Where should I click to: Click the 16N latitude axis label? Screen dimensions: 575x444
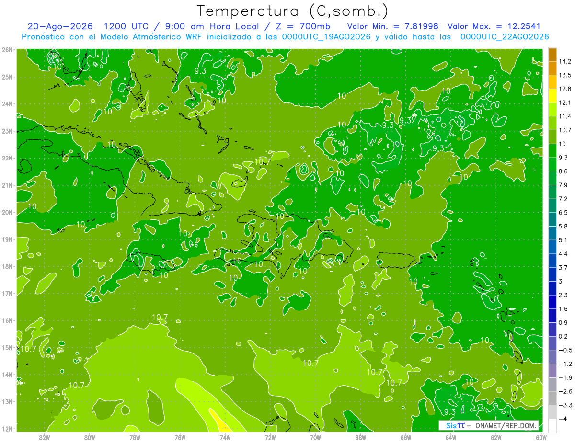7,320
